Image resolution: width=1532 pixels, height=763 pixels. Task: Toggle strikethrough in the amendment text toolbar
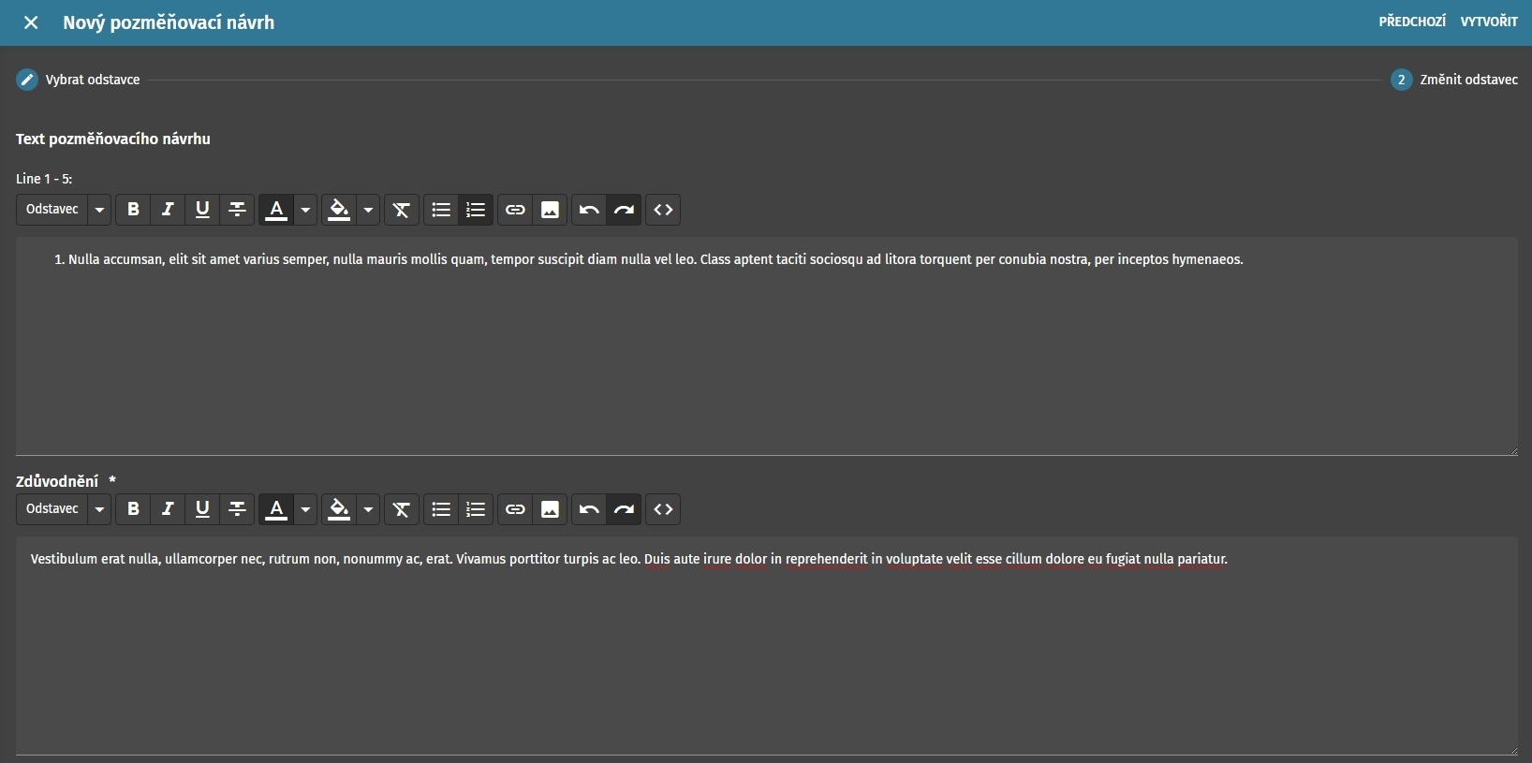point(238,210)
